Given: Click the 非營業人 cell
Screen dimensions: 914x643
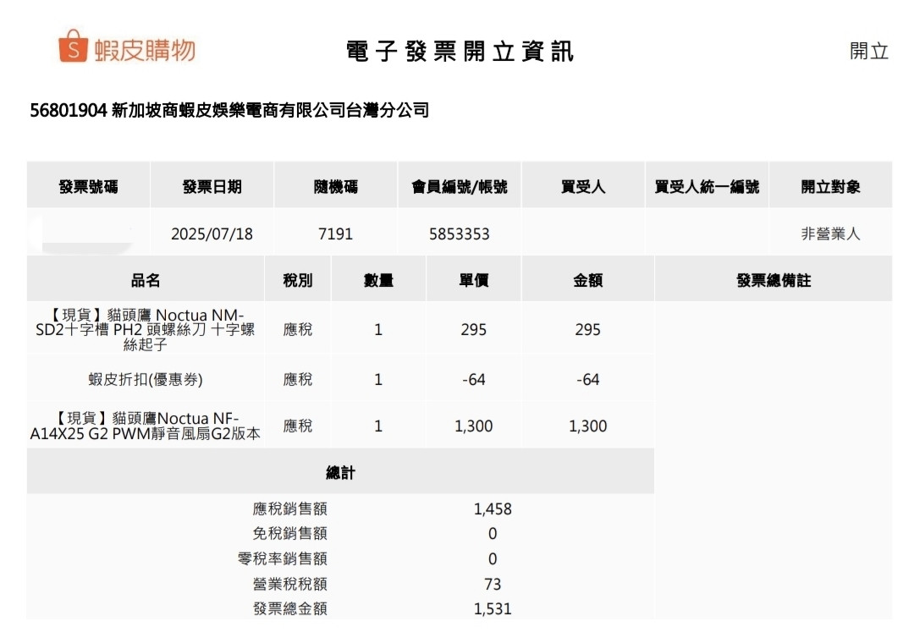Looking at the screenshot, I should point(831,234).
